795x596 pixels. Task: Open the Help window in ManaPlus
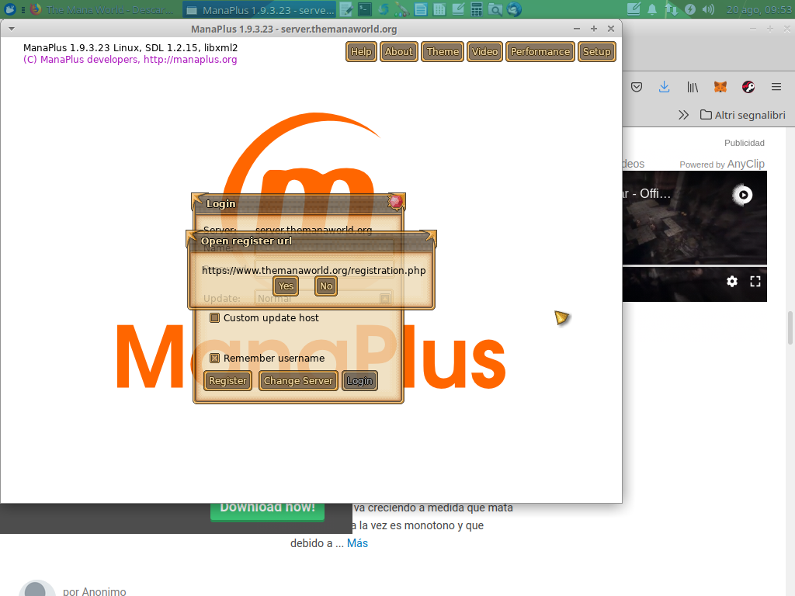361,52
